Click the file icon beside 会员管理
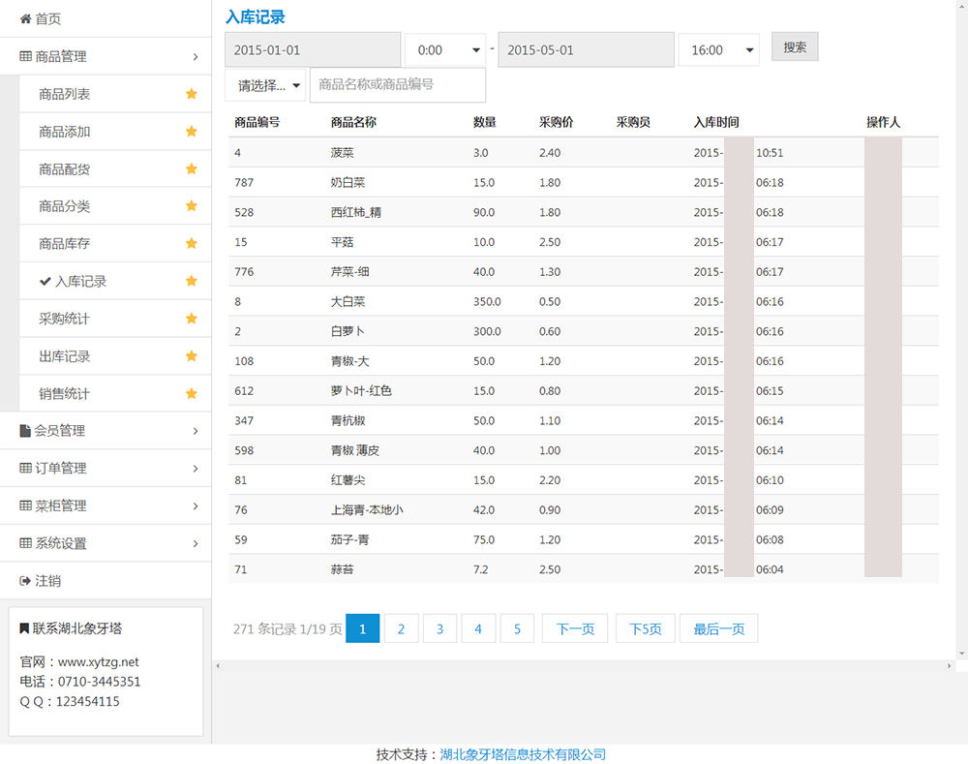968x764 pixels. point(25,431)
